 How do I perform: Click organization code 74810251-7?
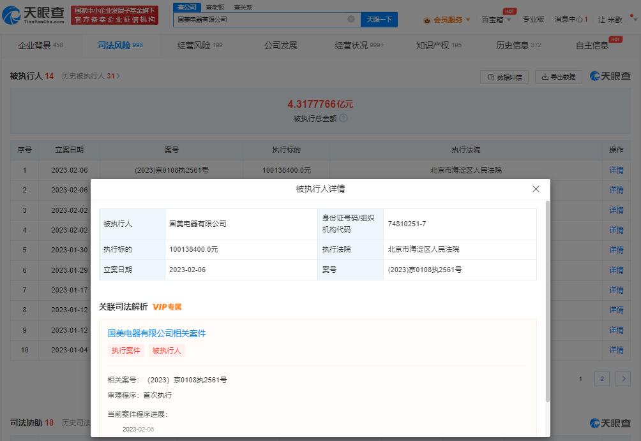point(407,224)
